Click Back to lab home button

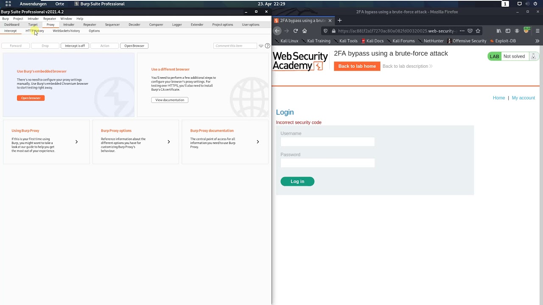click(357, 66)
